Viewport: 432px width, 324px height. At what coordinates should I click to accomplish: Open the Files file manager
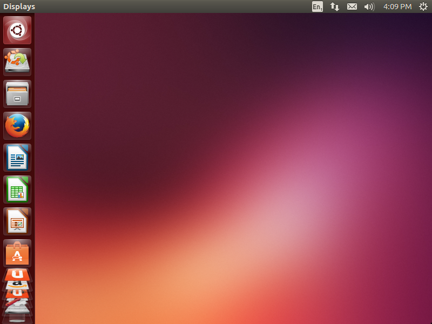pyautogui.click(x=17, y=93)
